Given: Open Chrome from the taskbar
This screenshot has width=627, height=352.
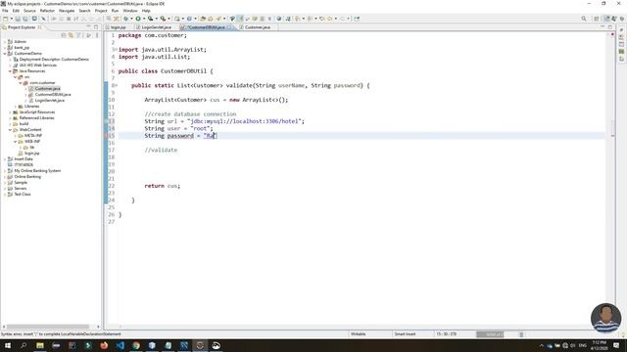Looking at the screenshot, I should tap(136, 345).
